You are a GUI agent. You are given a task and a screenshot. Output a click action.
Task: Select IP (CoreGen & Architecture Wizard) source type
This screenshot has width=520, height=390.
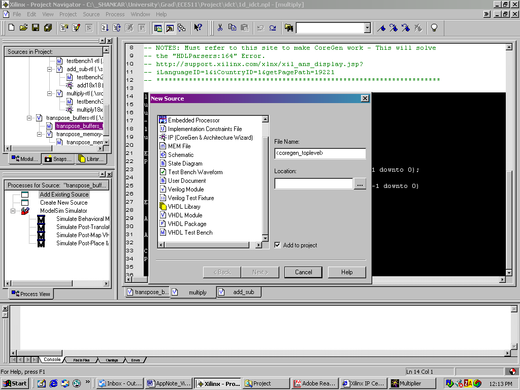(210, 138)
